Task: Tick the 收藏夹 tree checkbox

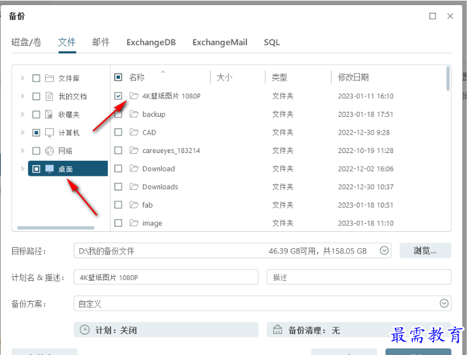Action: (x=36, y=115)
